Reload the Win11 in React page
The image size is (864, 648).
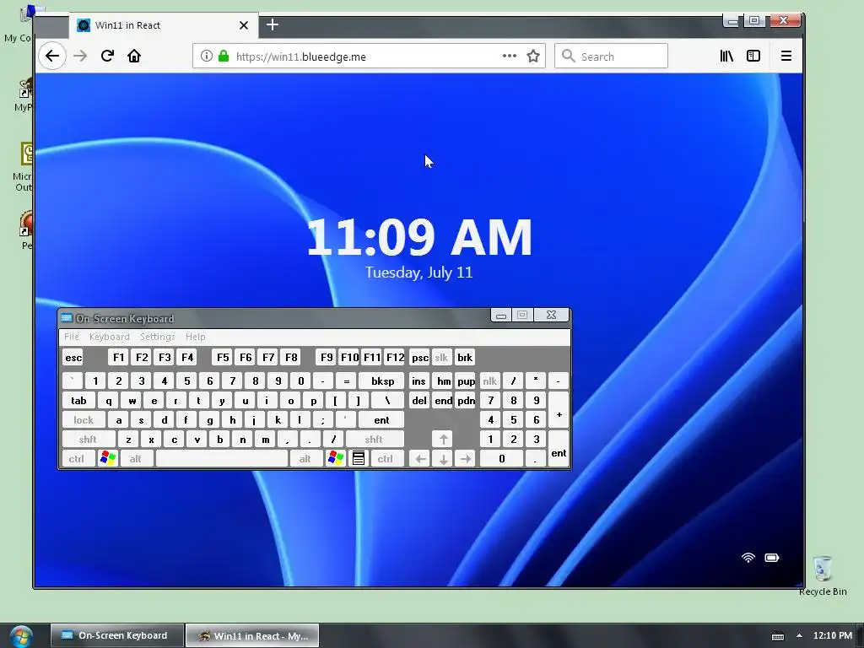click(x=107, y=56)
